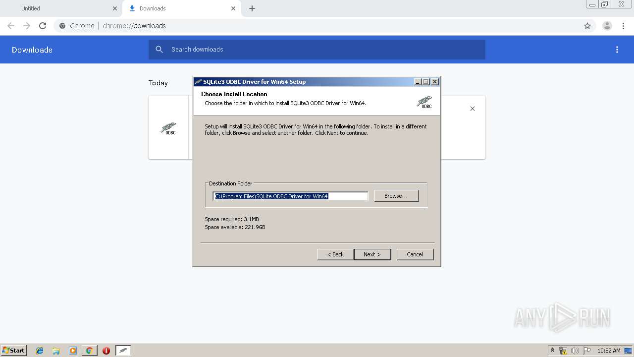
Task: Click Space required: 3.1MB text
Action: (232, 219)
